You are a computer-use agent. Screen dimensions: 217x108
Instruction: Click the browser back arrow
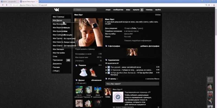point(3,5)
